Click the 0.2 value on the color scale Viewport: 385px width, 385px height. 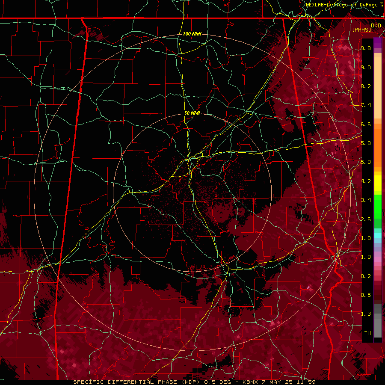point(366,276)
